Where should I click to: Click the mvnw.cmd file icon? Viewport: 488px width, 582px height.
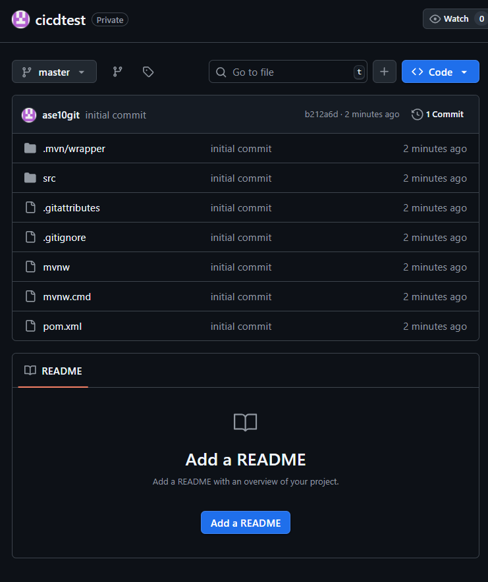click(30, 296)
